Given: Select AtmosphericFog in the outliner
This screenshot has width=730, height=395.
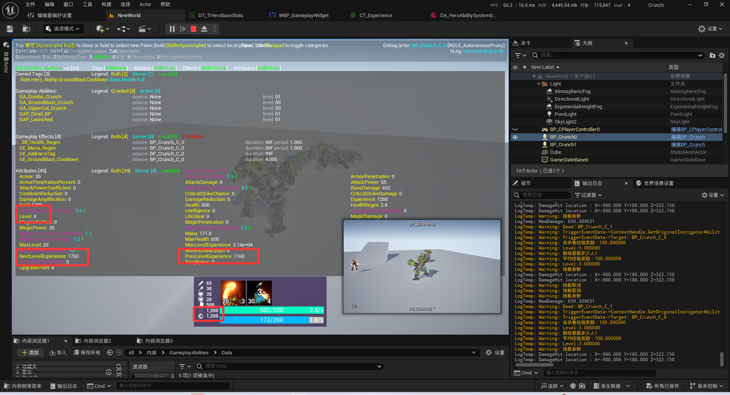Looking at the screenshot, I should 572,92.
